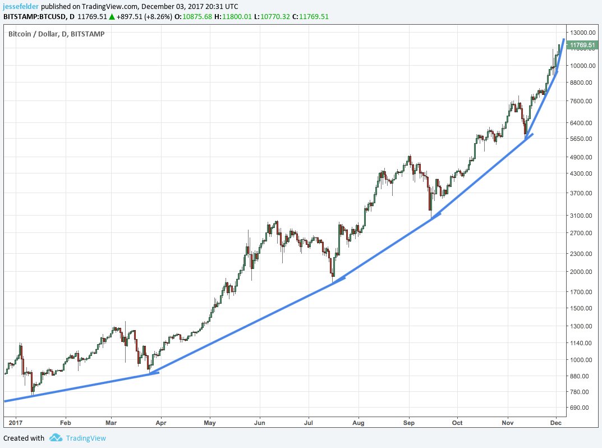Click the Aug time axis label
The height and width of the screenshot is (448, 602).
358,423
